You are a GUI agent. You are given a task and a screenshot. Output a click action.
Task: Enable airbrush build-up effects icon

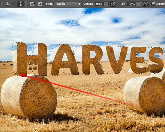[x=146, y=4]
